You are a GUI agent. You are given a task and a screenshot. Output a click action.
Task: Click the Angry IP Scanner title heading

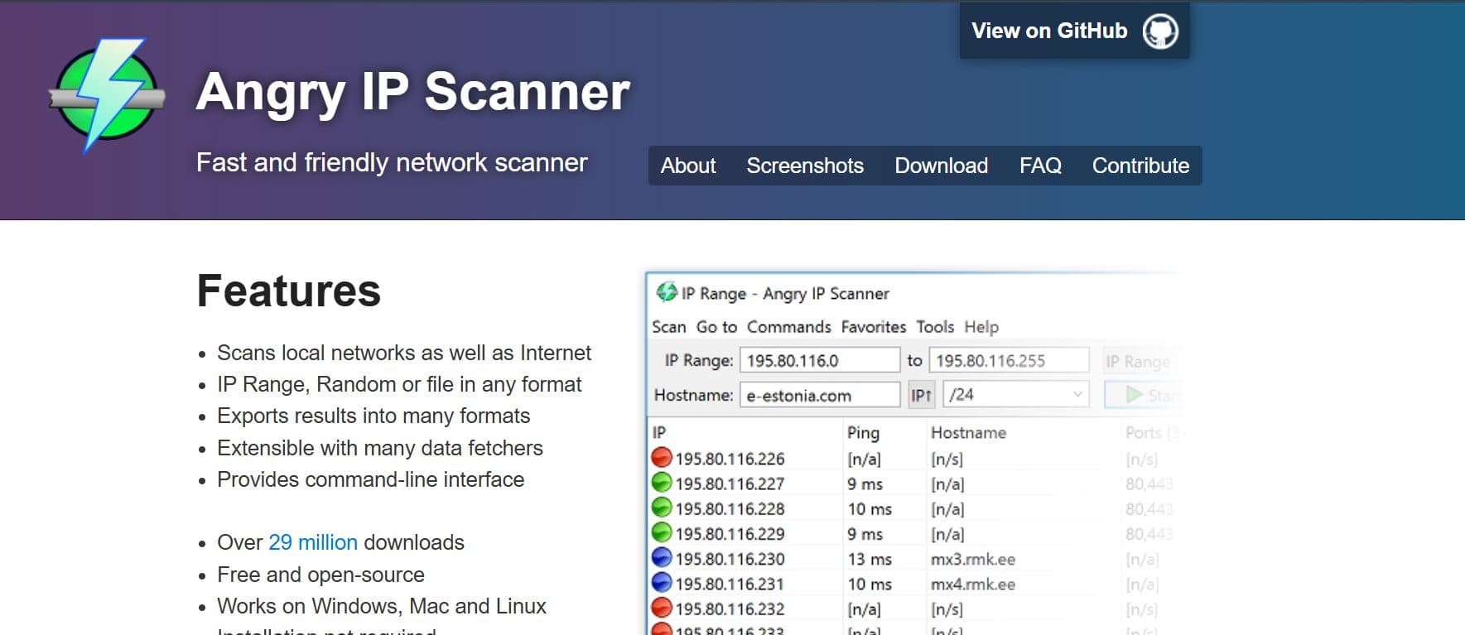point(412,92)
